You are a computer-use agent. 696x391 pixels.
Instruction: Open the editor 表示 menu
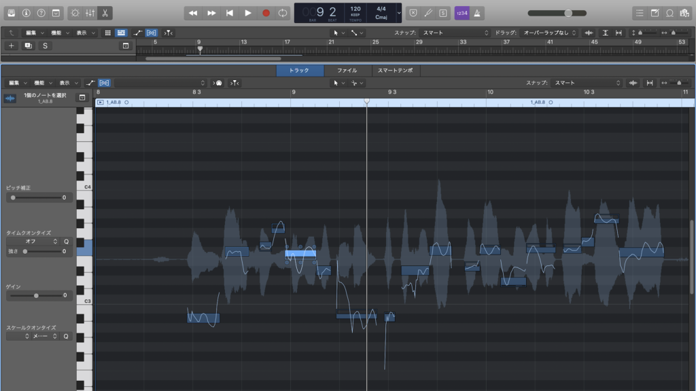coord(68,83)
